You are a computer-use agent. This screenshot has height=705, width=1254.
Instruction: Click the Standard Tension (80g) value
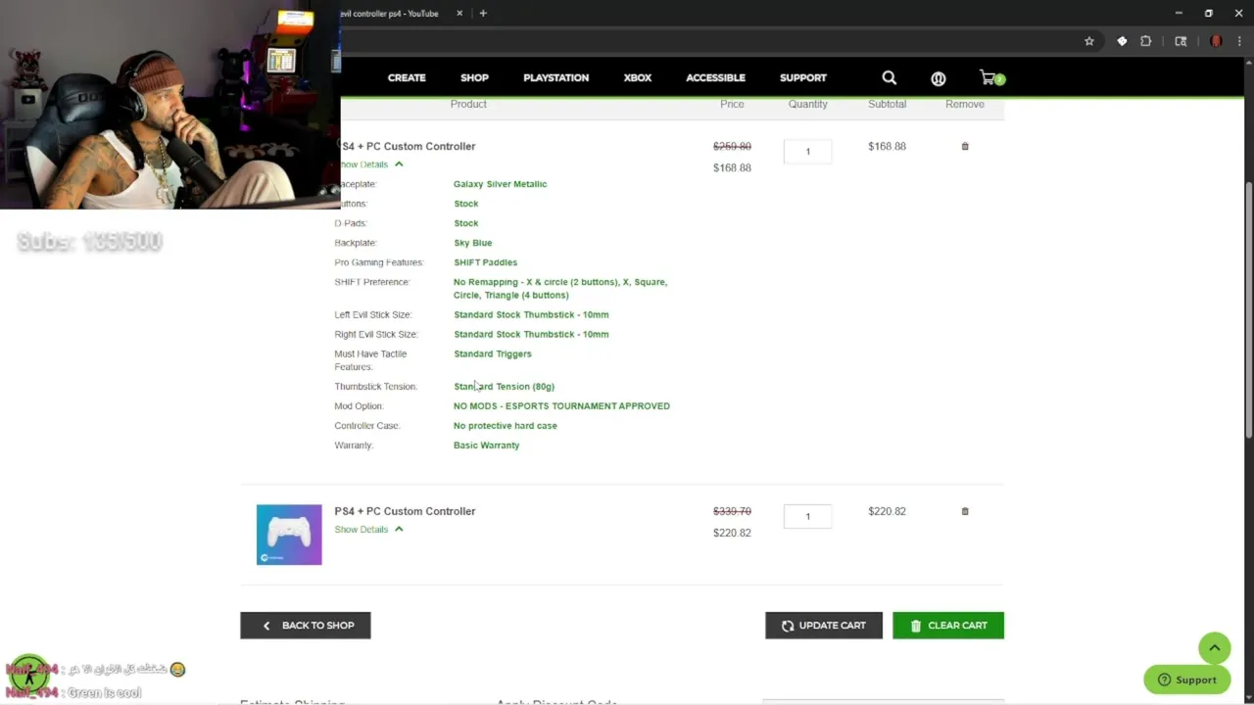point(504,387)
